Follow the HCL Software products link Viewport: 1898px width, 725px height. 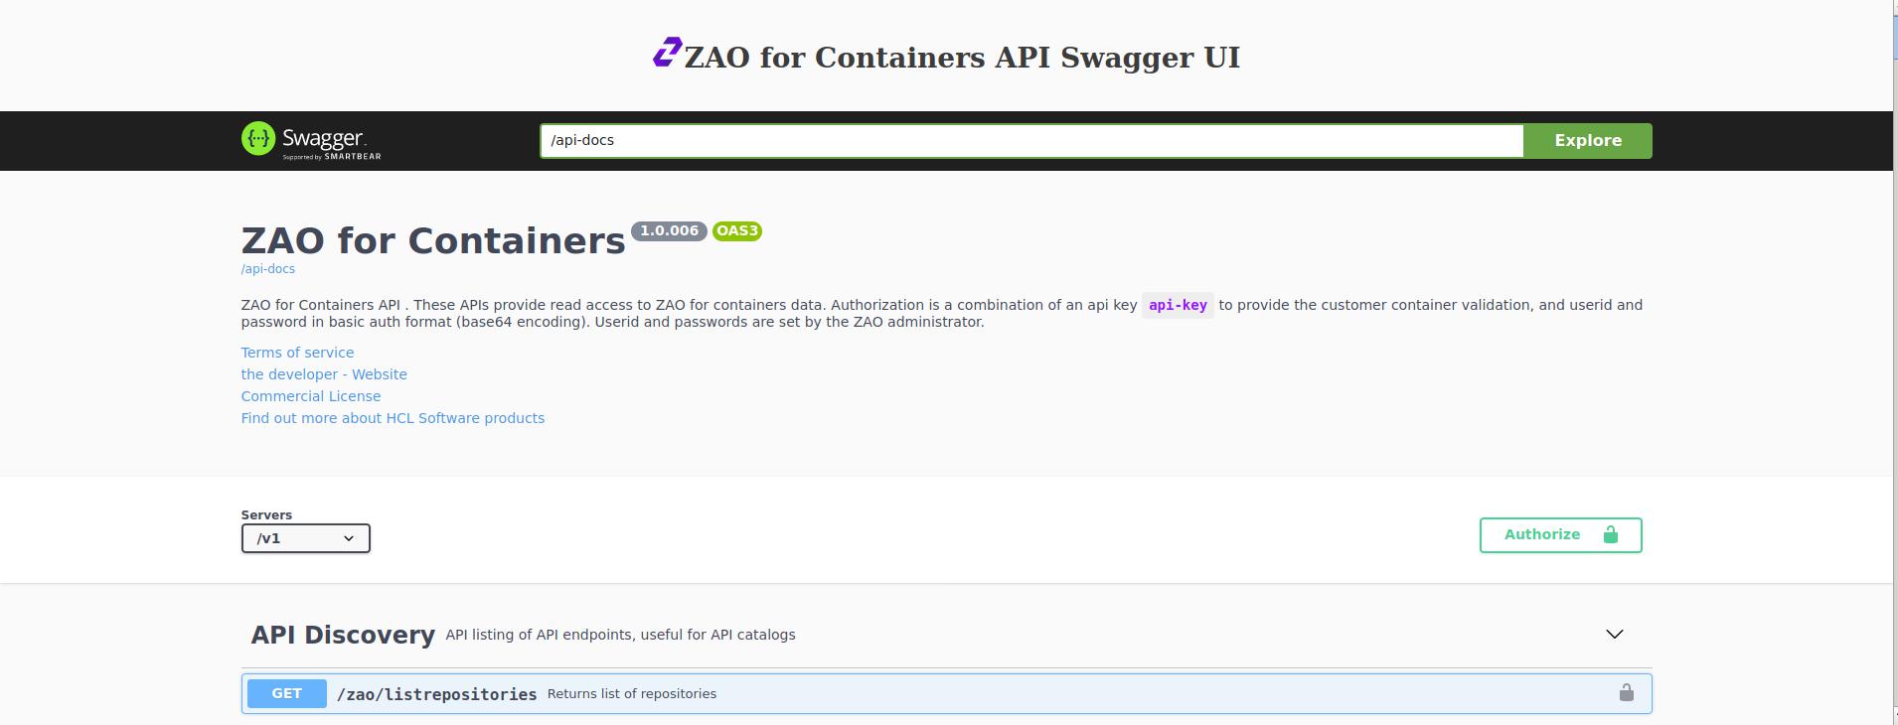point(393,418)
